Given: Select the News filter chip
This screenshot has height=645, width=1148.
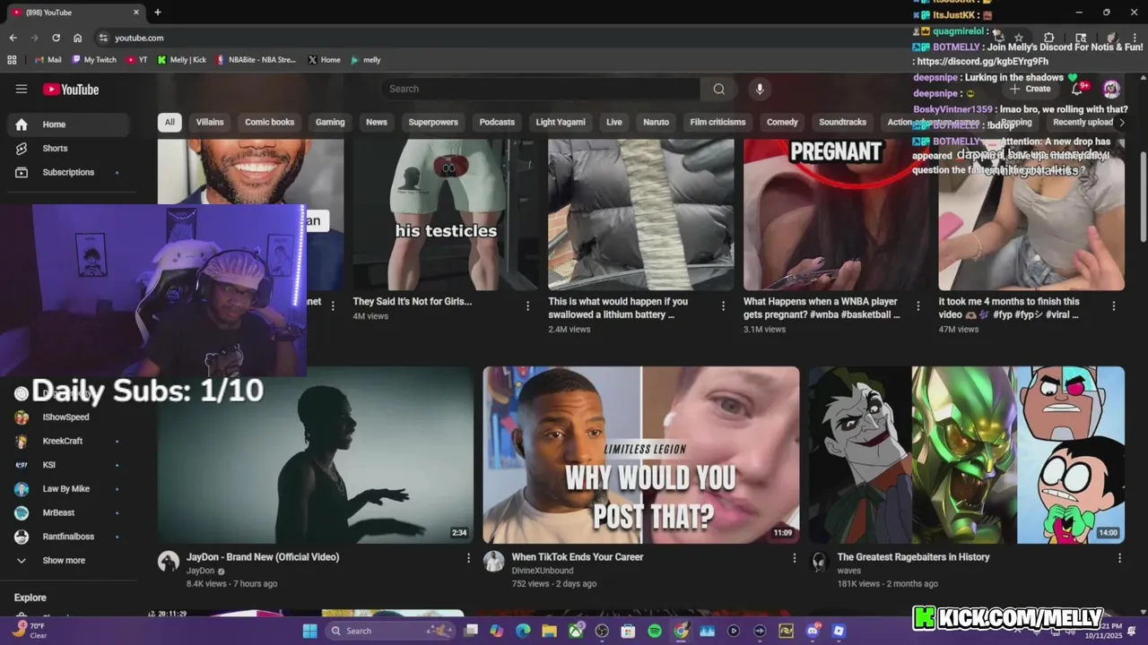Looking at the screenshot, I should (x=377, y=122).
